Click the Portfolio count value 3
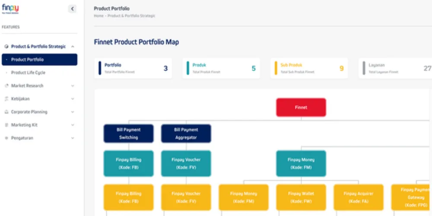 pyautogui.click(x=165, y=68)
